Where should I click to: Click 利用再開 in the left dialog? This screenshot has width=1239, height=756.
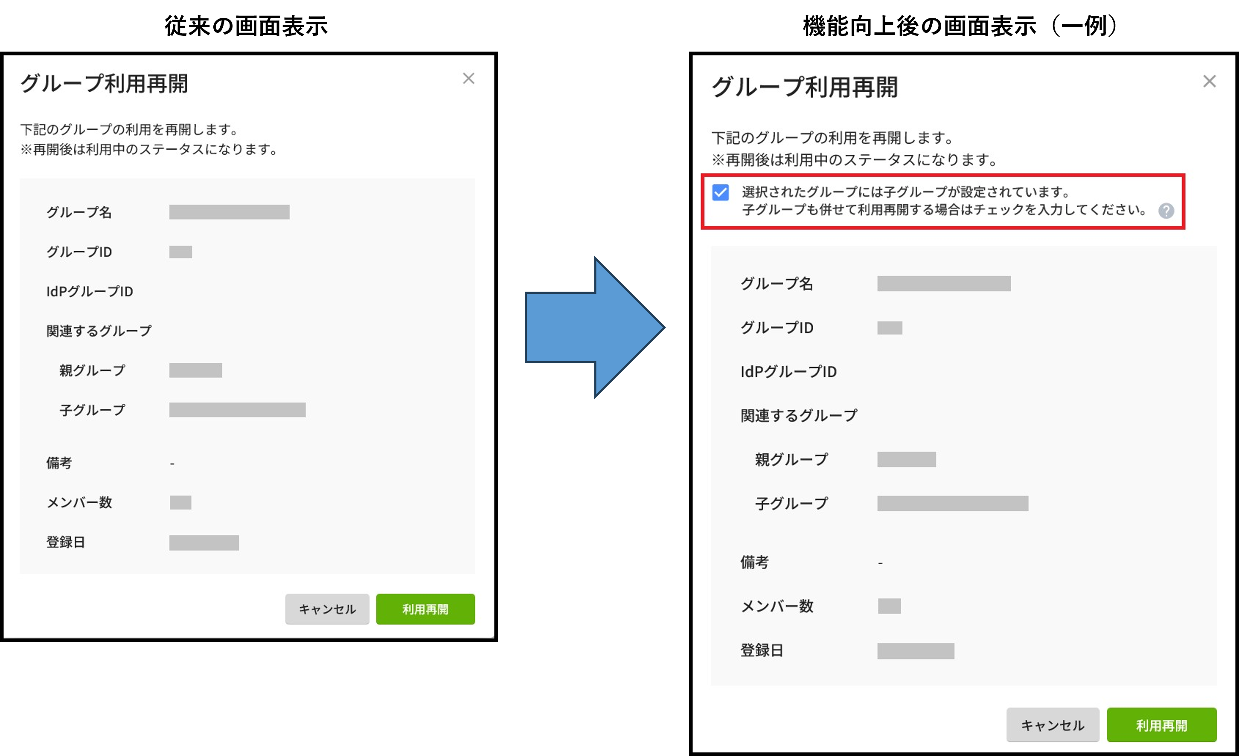point(425,609)
